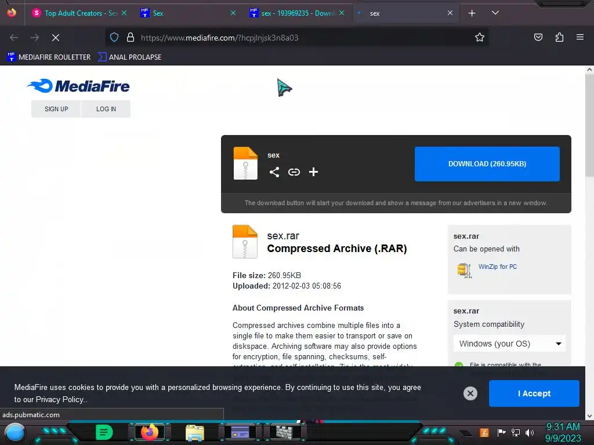This screenshot has width=594, height=445.
Task: Open the LOG IN page
Action: (106, 109)
